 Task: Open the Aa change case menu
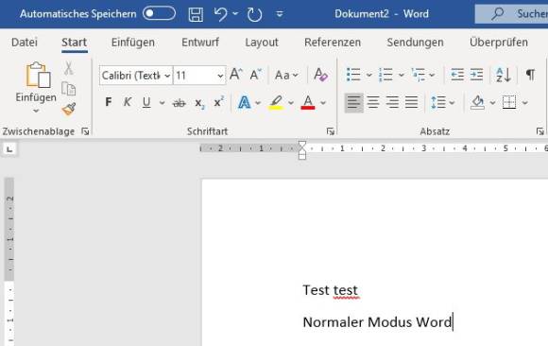(x=286, y=75)
